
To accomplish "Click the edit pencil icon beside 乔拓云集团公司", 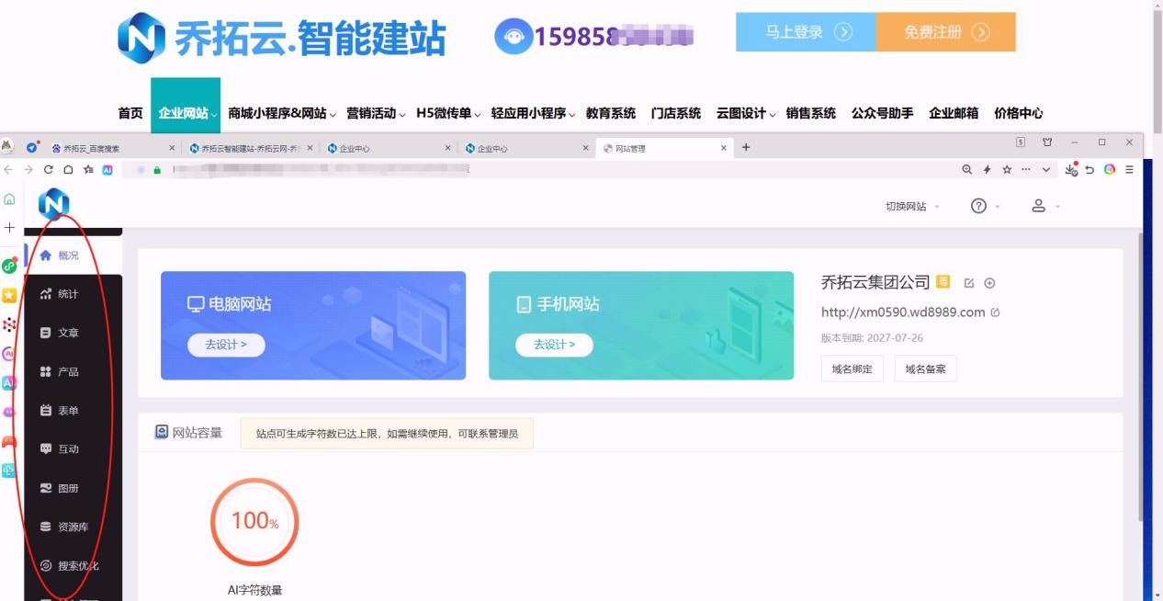I will [969, 283].
